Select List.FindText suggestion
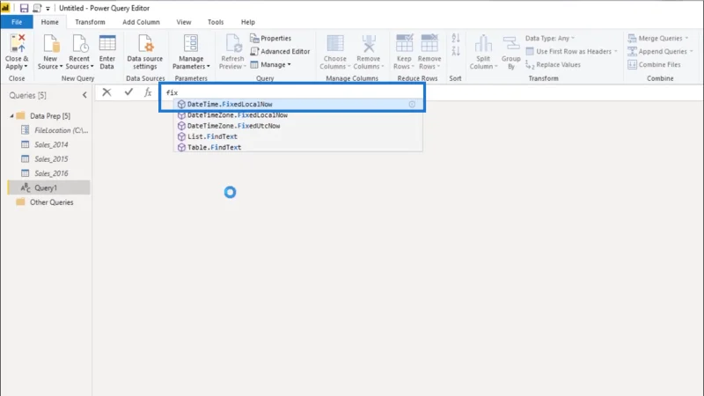 pos(297,136)
